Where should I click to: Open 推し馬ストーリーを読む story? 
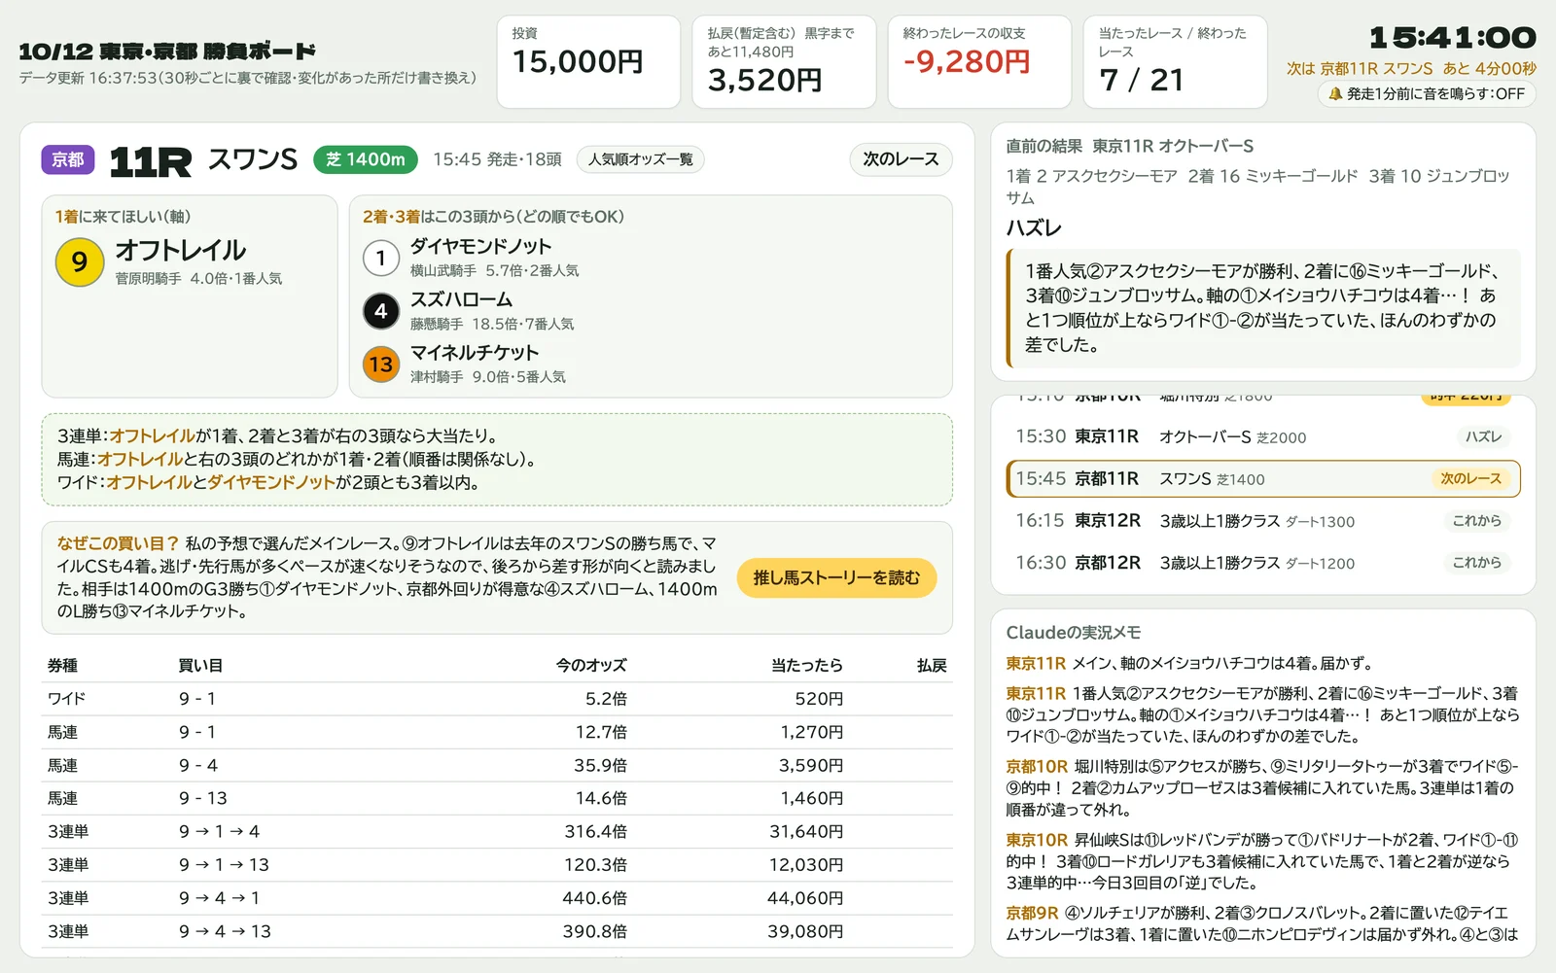836,577
